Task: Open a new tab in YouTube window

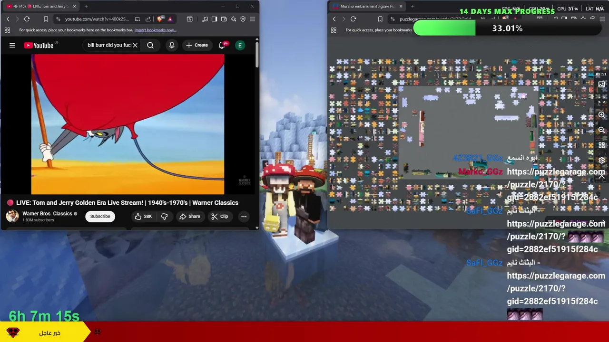Action: (x=86, y=6)
